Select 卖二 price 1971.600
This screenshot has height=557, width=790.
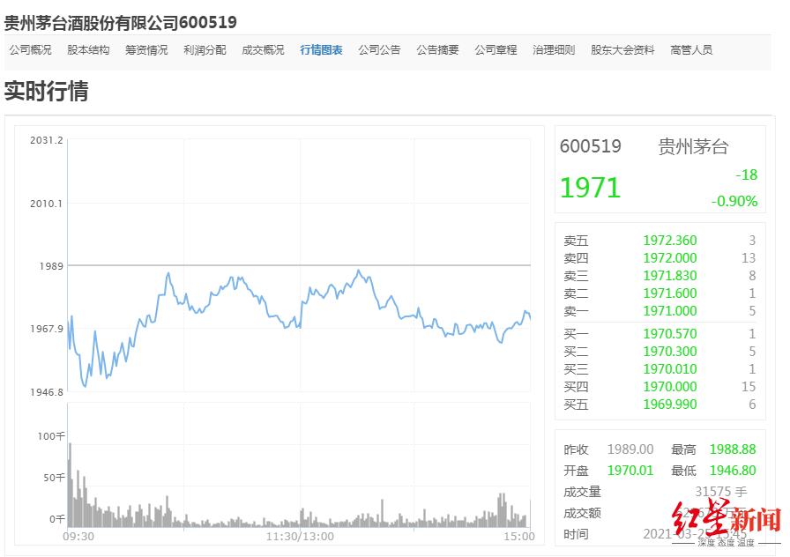(x=669, y=293)
